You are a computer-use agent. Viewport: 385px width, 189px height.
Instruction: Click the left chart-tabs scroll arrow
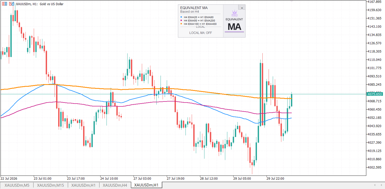(375, 185)
